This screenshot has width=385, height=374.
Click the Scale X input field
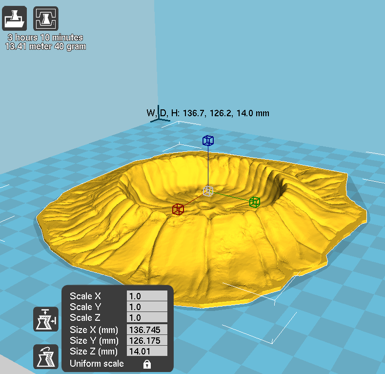(x=147, y=296)
